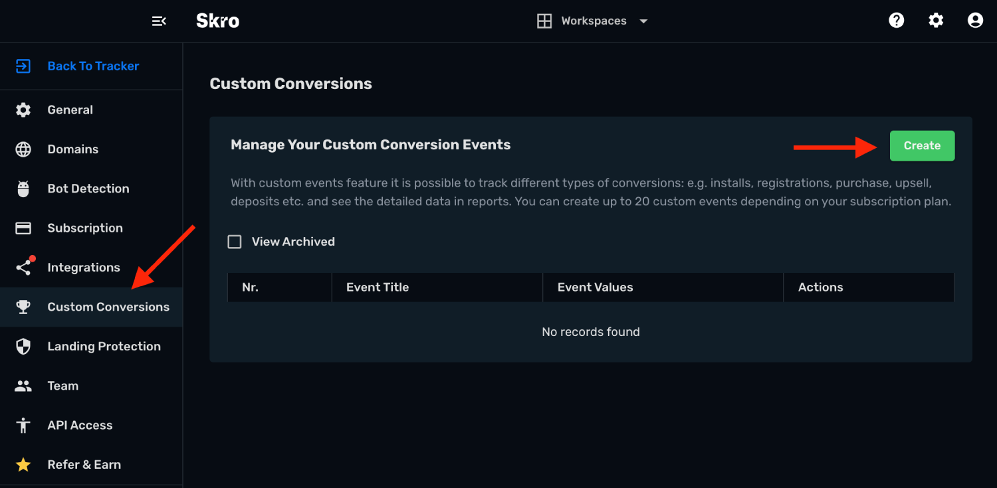Expand the Workspaces dropdown arrow

click(x=643, y=21)
